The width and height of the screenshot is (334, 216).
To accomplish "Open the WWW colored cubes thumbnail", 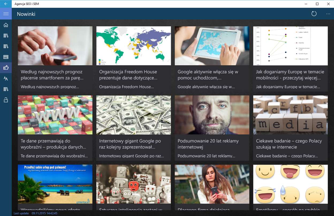I will [x=55, y=115].
